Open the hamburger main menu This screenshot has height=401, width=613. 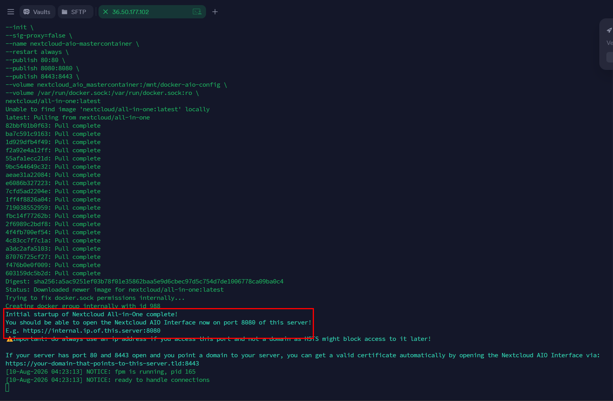tap(11, 12)
